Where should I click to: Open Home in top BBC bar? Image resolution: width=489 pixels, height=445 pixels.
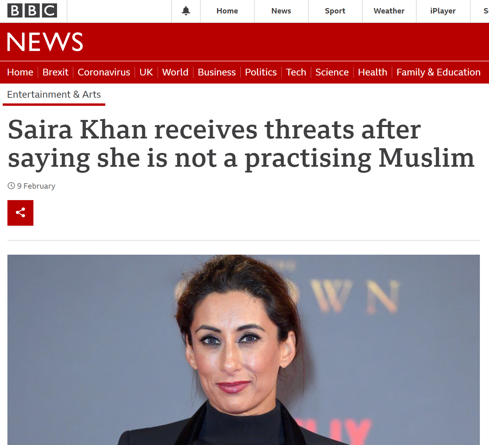227,11
